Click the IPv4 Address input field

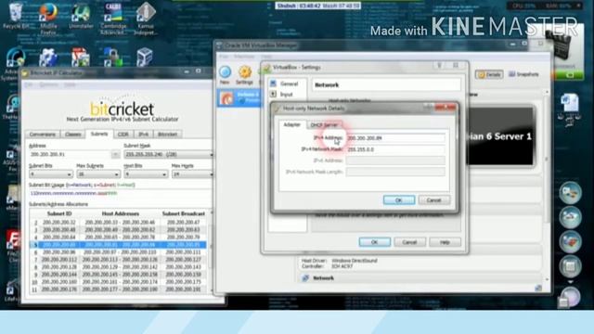coord(395,138)
